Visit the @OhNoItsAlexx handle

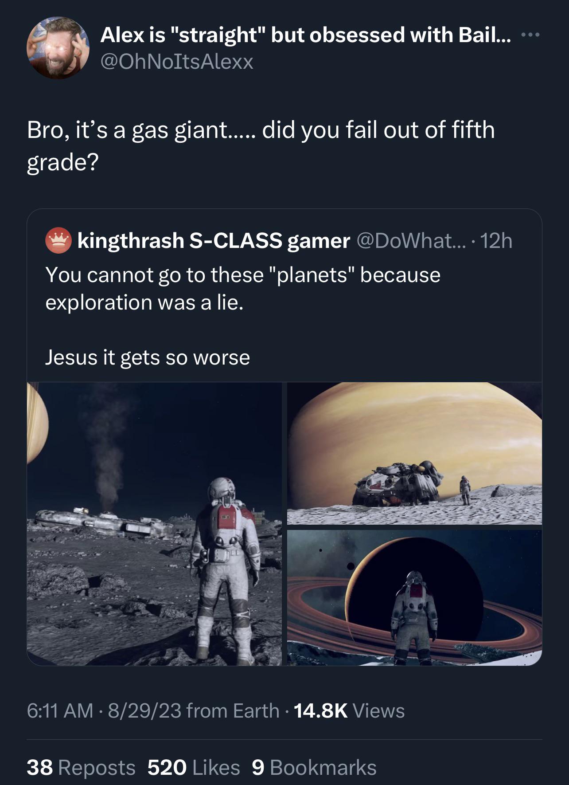(177, 61)
